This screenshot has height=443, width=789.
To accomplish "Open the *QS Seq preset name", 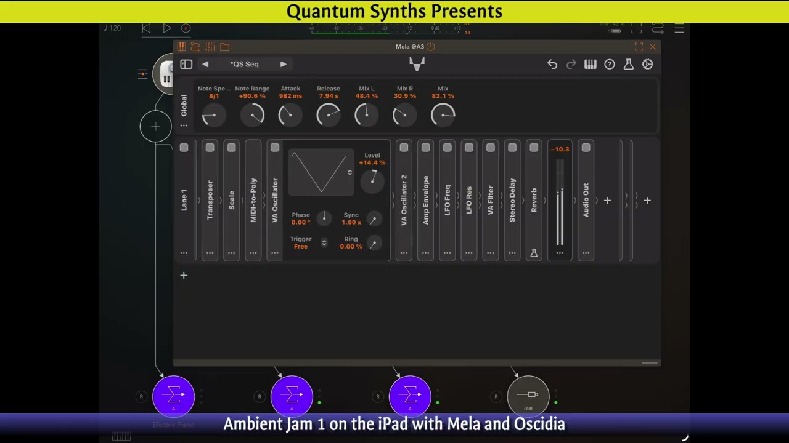I will pos(244,64).
